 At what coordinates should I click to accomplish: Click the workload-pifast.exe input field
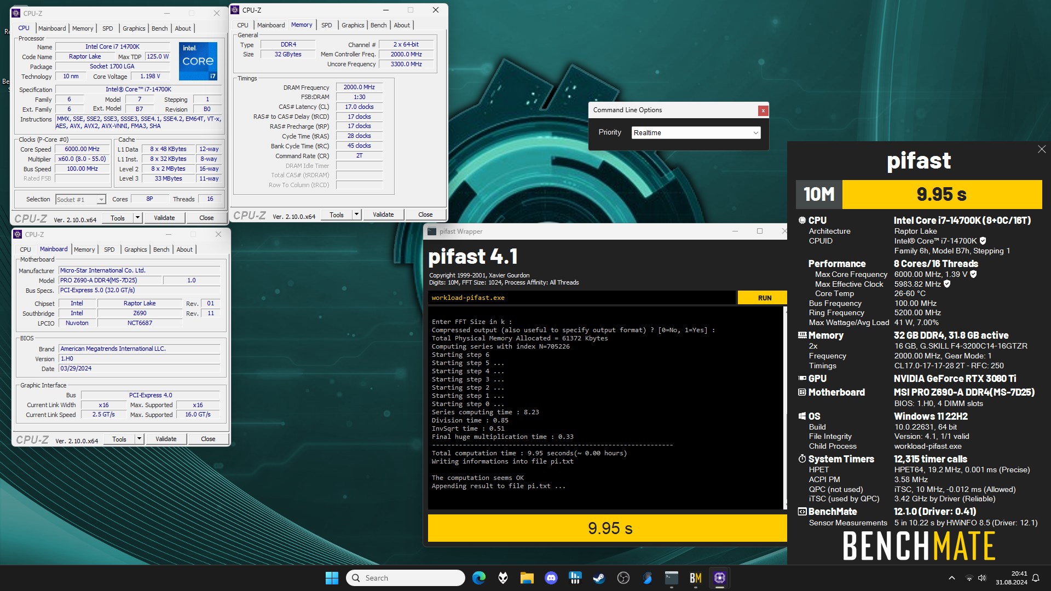pyautogui.click(x=582, y=298)
